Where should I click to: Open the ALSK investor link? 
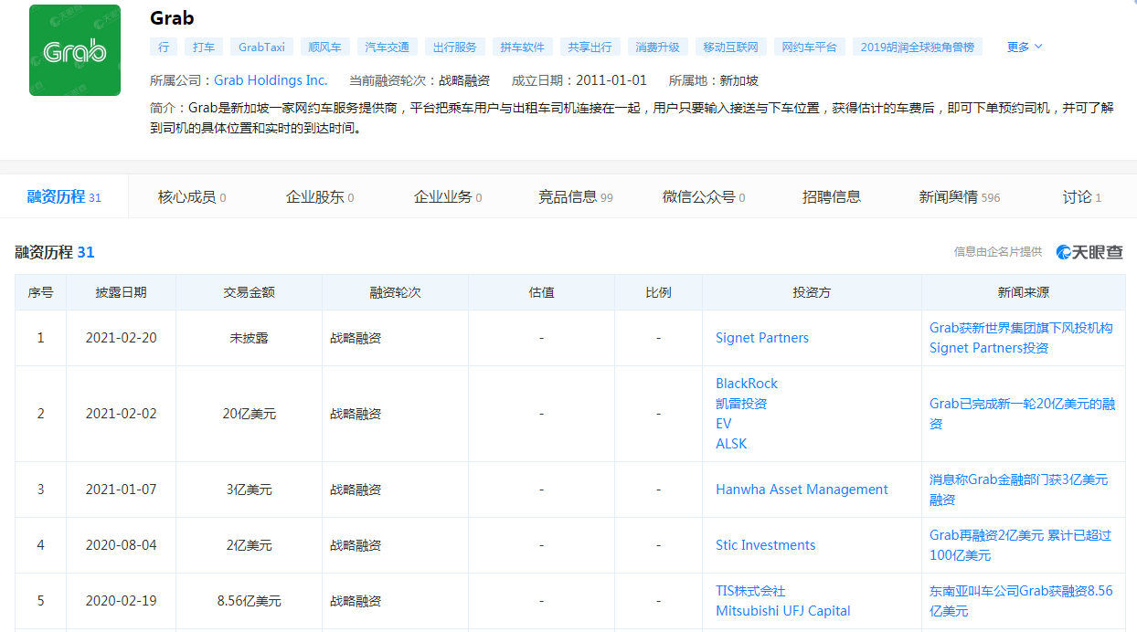tap(731, 444)
